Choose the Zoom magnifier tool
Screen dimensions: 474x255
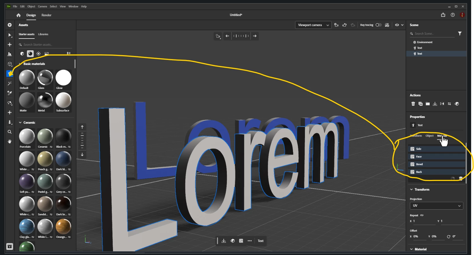pyautogui.click(x=10, y=132)
